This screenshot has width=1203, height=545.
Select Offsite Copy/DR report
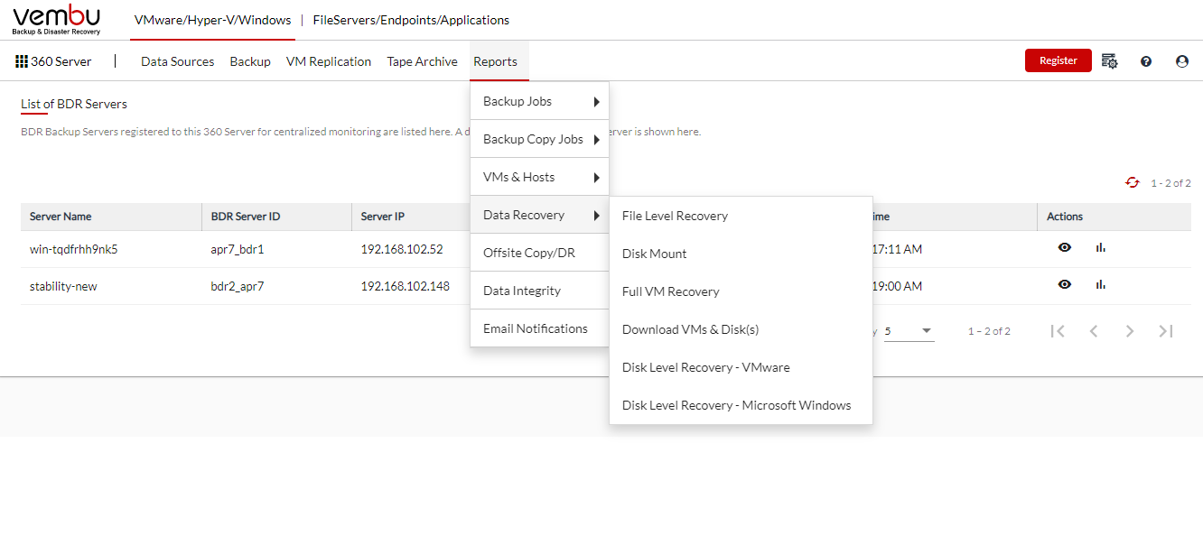[540, 253]
